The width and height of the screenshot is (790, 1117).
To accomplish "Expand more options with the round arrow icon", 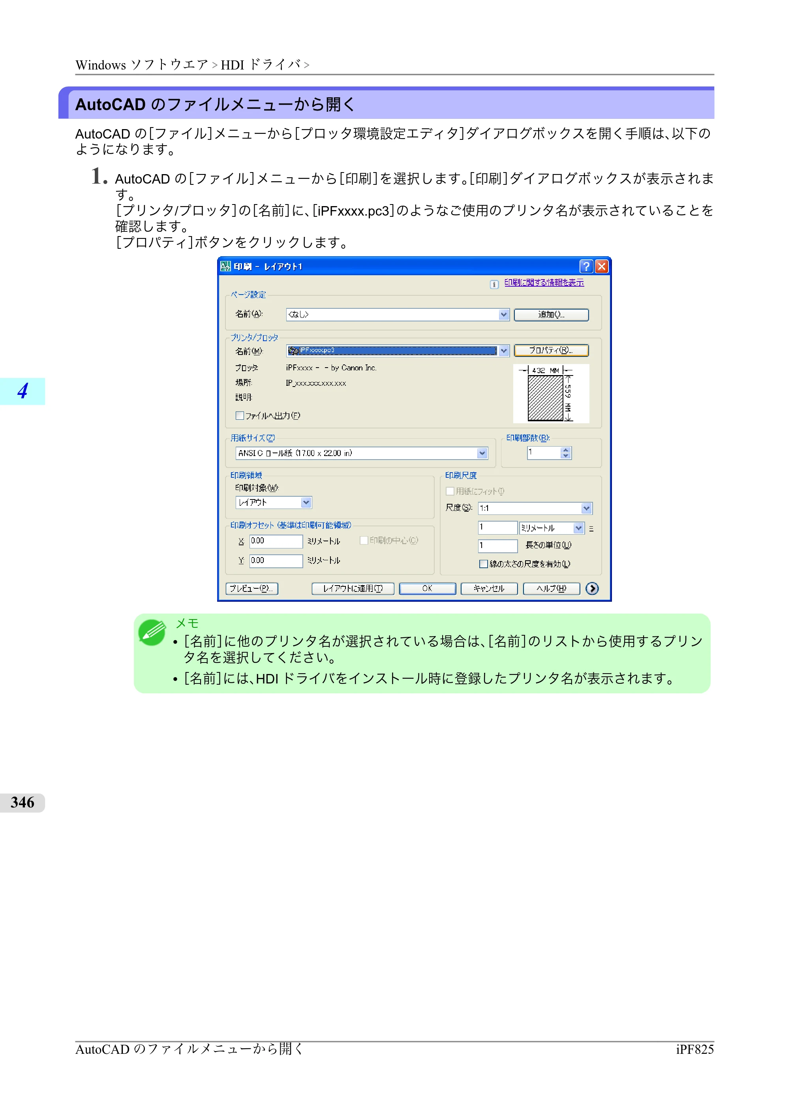I will pos(592,589).
